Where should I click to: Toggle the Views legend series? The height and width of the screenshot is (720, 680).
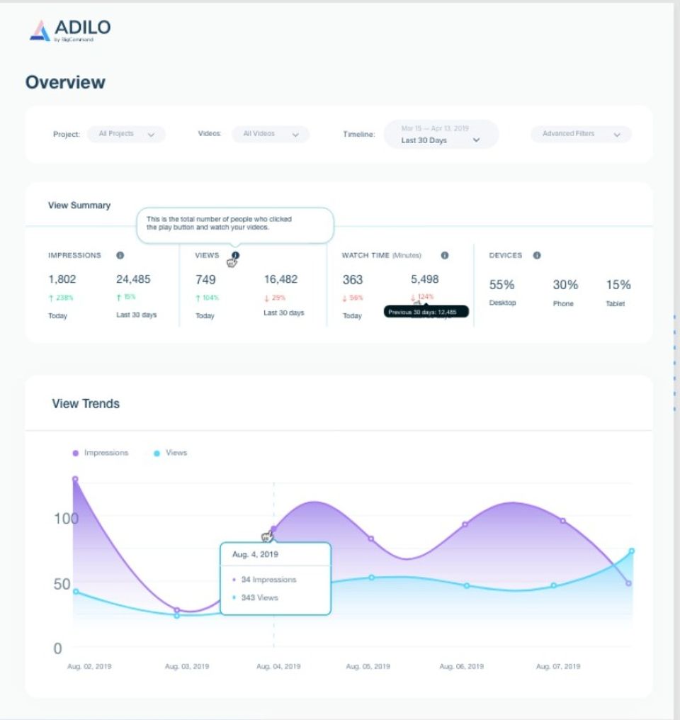[x=170, y=453]
